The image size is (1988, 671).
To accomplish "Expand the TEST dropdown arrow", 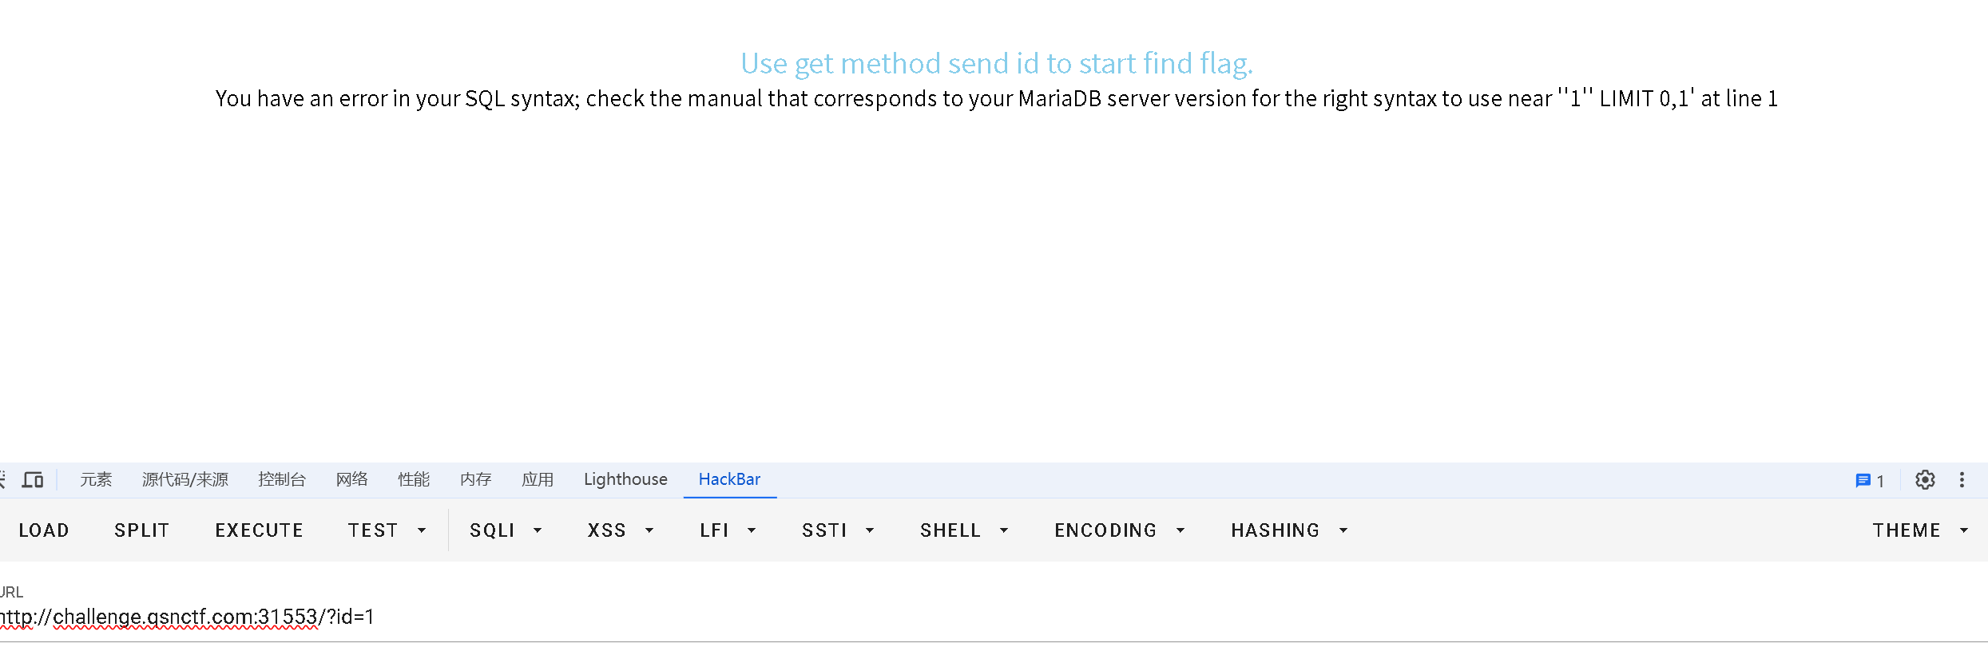I will click(x=422, y=530).
